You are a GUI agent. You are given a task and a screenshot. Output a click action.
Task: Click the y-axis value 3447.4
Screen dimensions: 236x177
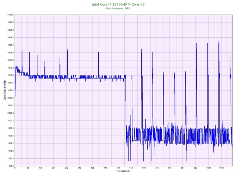(x=11, y=83)
